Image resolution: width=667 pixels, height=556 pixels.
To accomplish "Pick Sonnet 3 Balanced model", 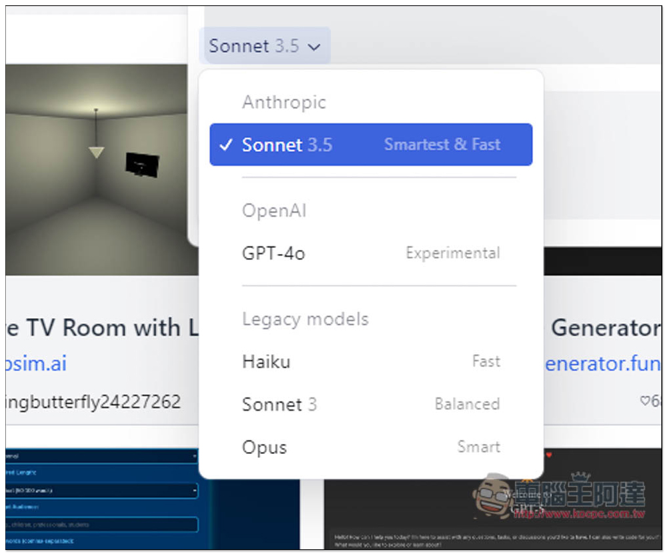I will 371,404.
